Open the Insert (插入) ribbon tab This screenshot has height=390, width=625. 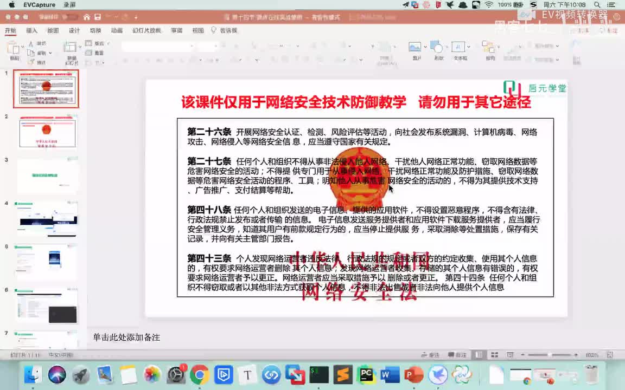31,30
